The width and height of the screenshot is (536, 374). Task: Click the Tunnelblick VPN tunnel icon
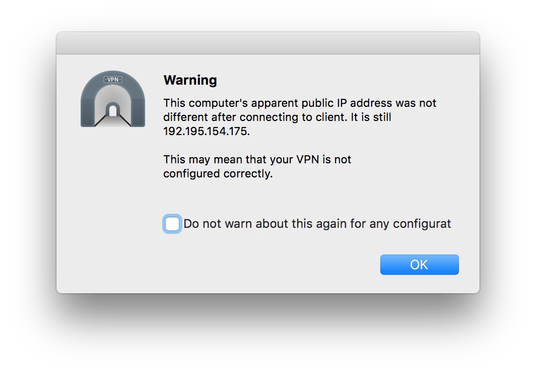(113, 99)
